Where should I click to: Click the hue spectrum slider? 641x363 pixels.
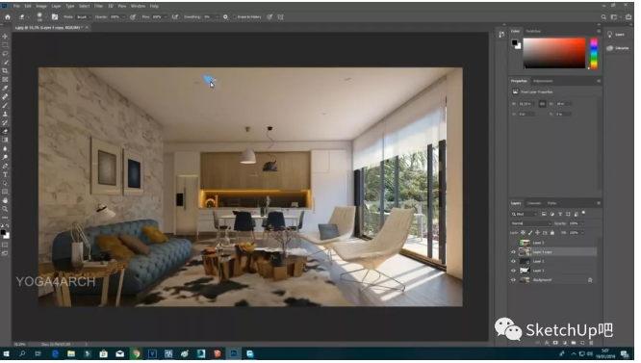pyautogui.click(x=594, y=53)
